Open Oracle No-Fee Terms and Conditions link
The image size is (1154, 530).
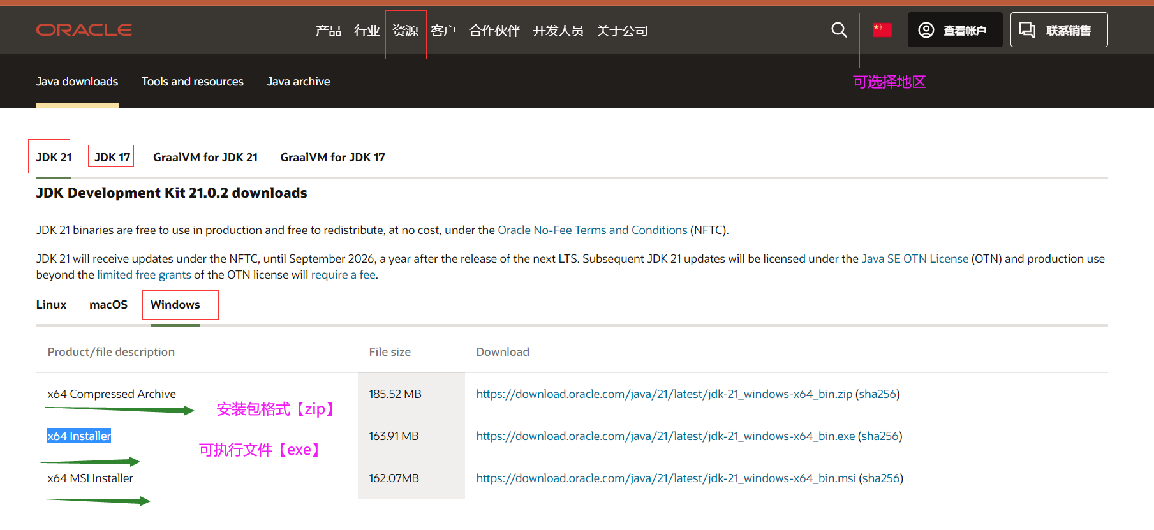(593, 230)
